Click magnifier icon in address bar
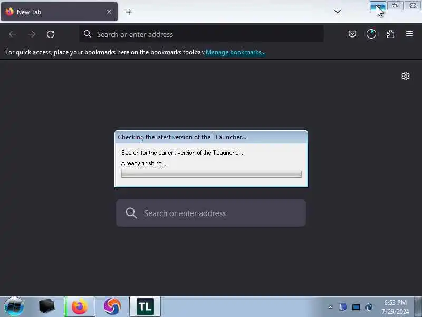 coord(87,34)
